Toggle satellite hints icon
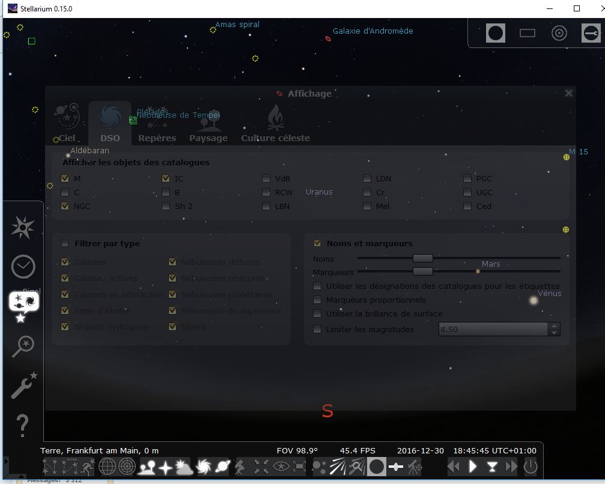 point(396,467)
